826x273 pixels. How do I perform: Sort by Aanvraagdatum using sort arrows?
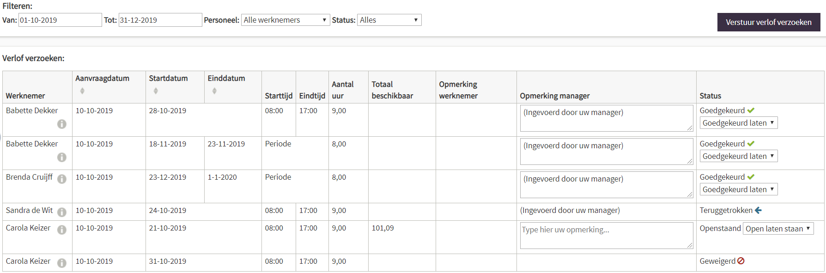pyautogui.click(x=82, y=91)
